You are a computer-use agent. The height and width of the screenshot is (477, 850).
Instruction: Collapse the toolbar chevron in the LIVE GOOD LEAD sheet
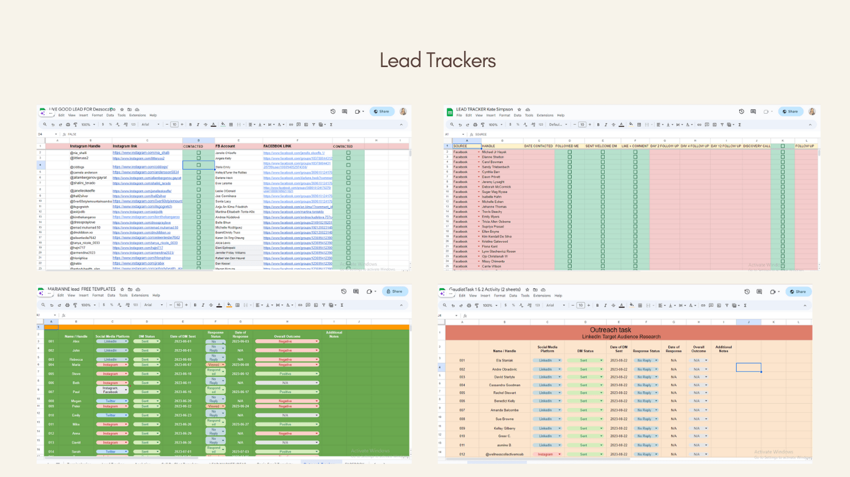[x=401, y=124]
